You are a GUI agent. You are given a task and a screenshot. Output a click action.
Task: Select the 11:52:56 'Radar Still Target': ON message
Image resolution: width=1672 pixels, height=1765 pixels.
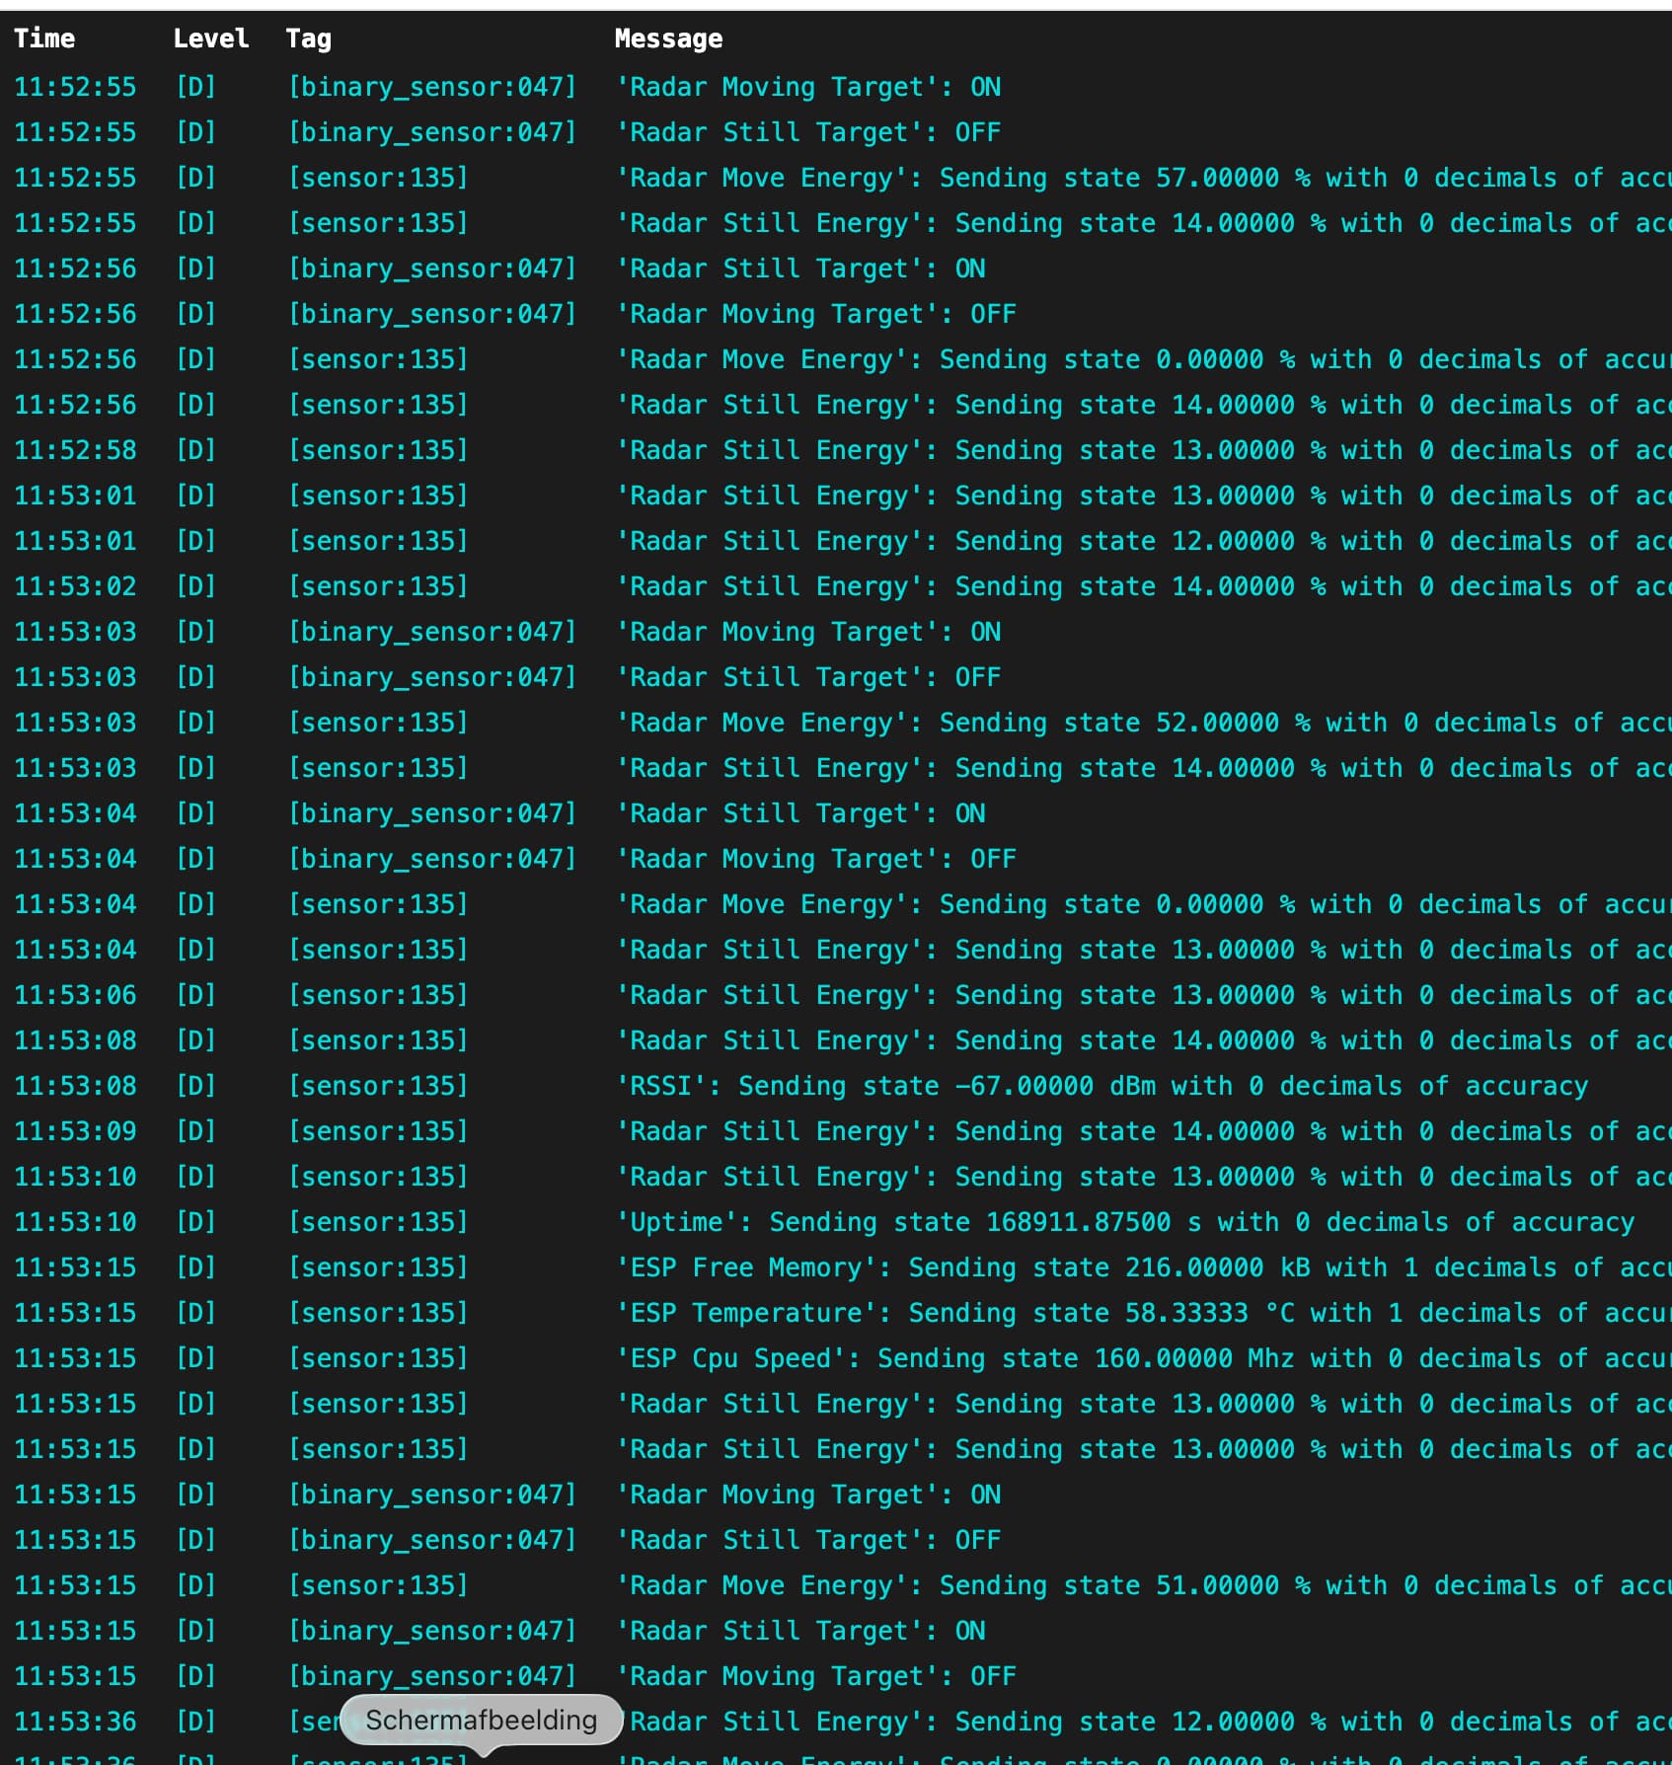click(x=800, y=269)
